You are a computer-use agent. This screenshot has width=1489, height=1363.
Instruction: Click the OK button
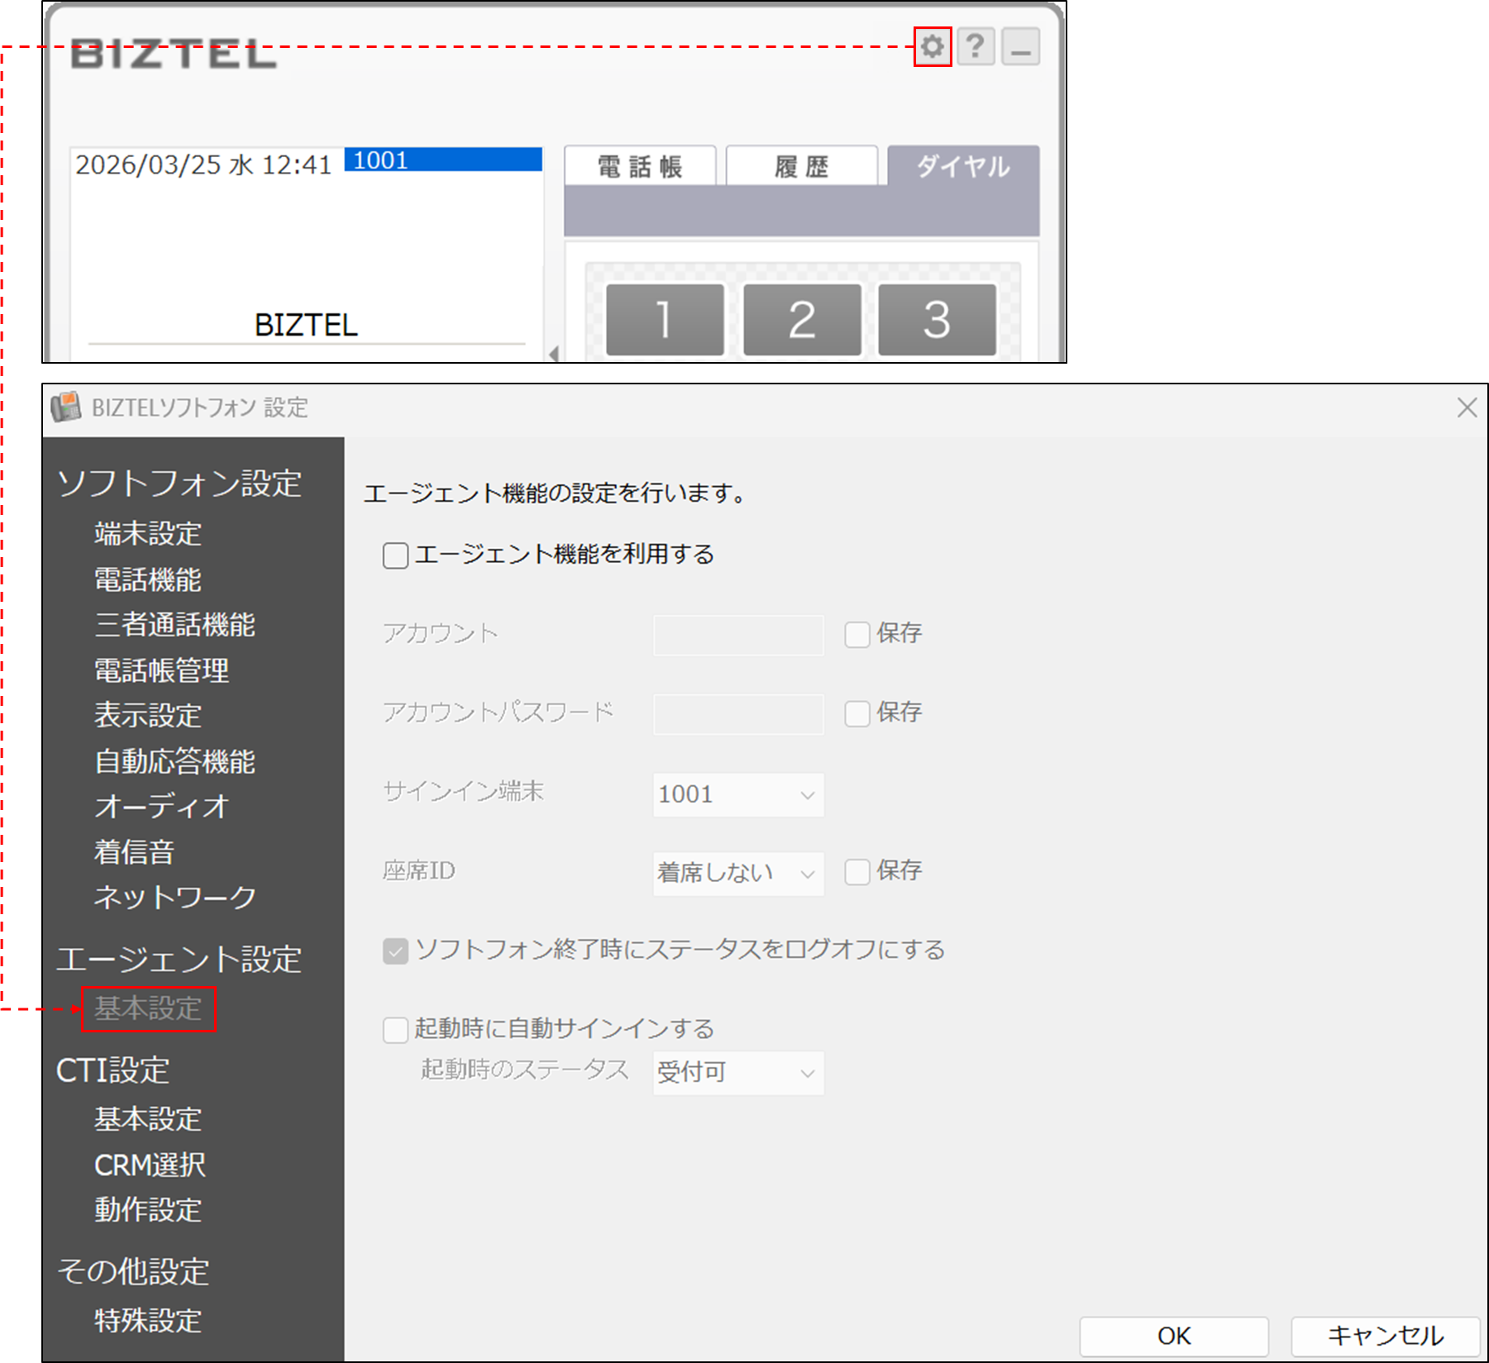[1173, 1336]
